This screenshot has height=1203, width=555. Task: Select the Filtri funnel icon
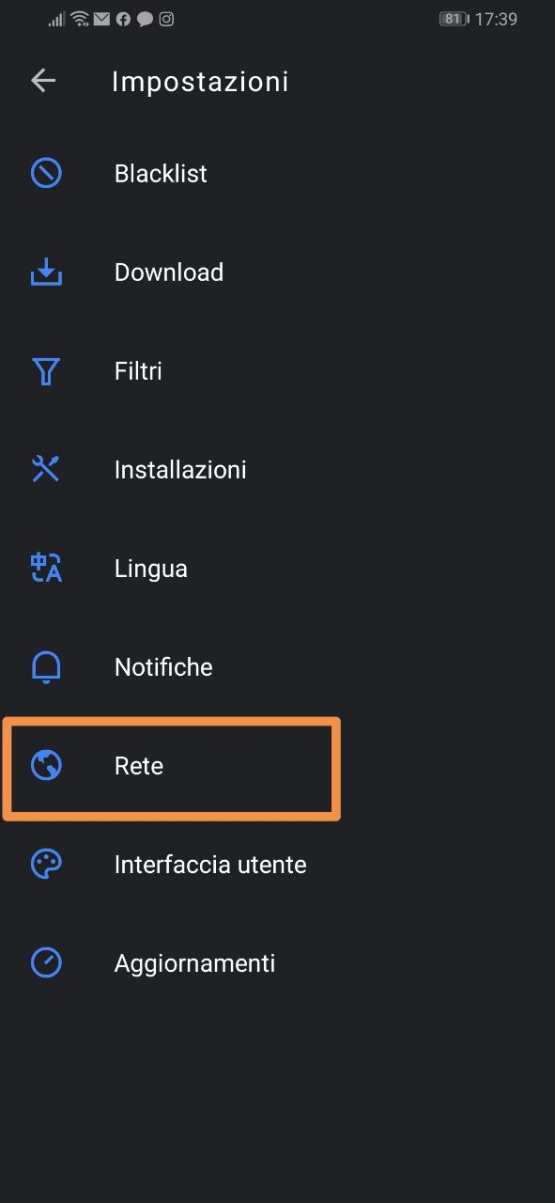[x=45, y=370]
